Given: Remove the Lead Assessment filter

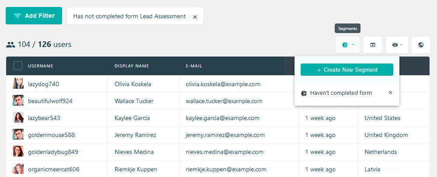Looking at the screenshot, I should point(195,17).
